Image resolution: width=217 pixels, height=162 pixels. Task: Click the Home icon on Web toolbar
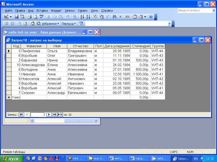pos(32,24)
